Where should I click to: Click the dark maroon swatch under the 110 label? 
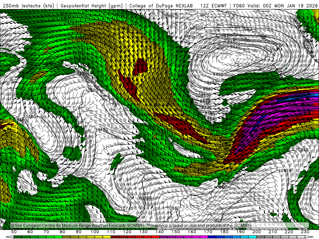pos(115,237)
